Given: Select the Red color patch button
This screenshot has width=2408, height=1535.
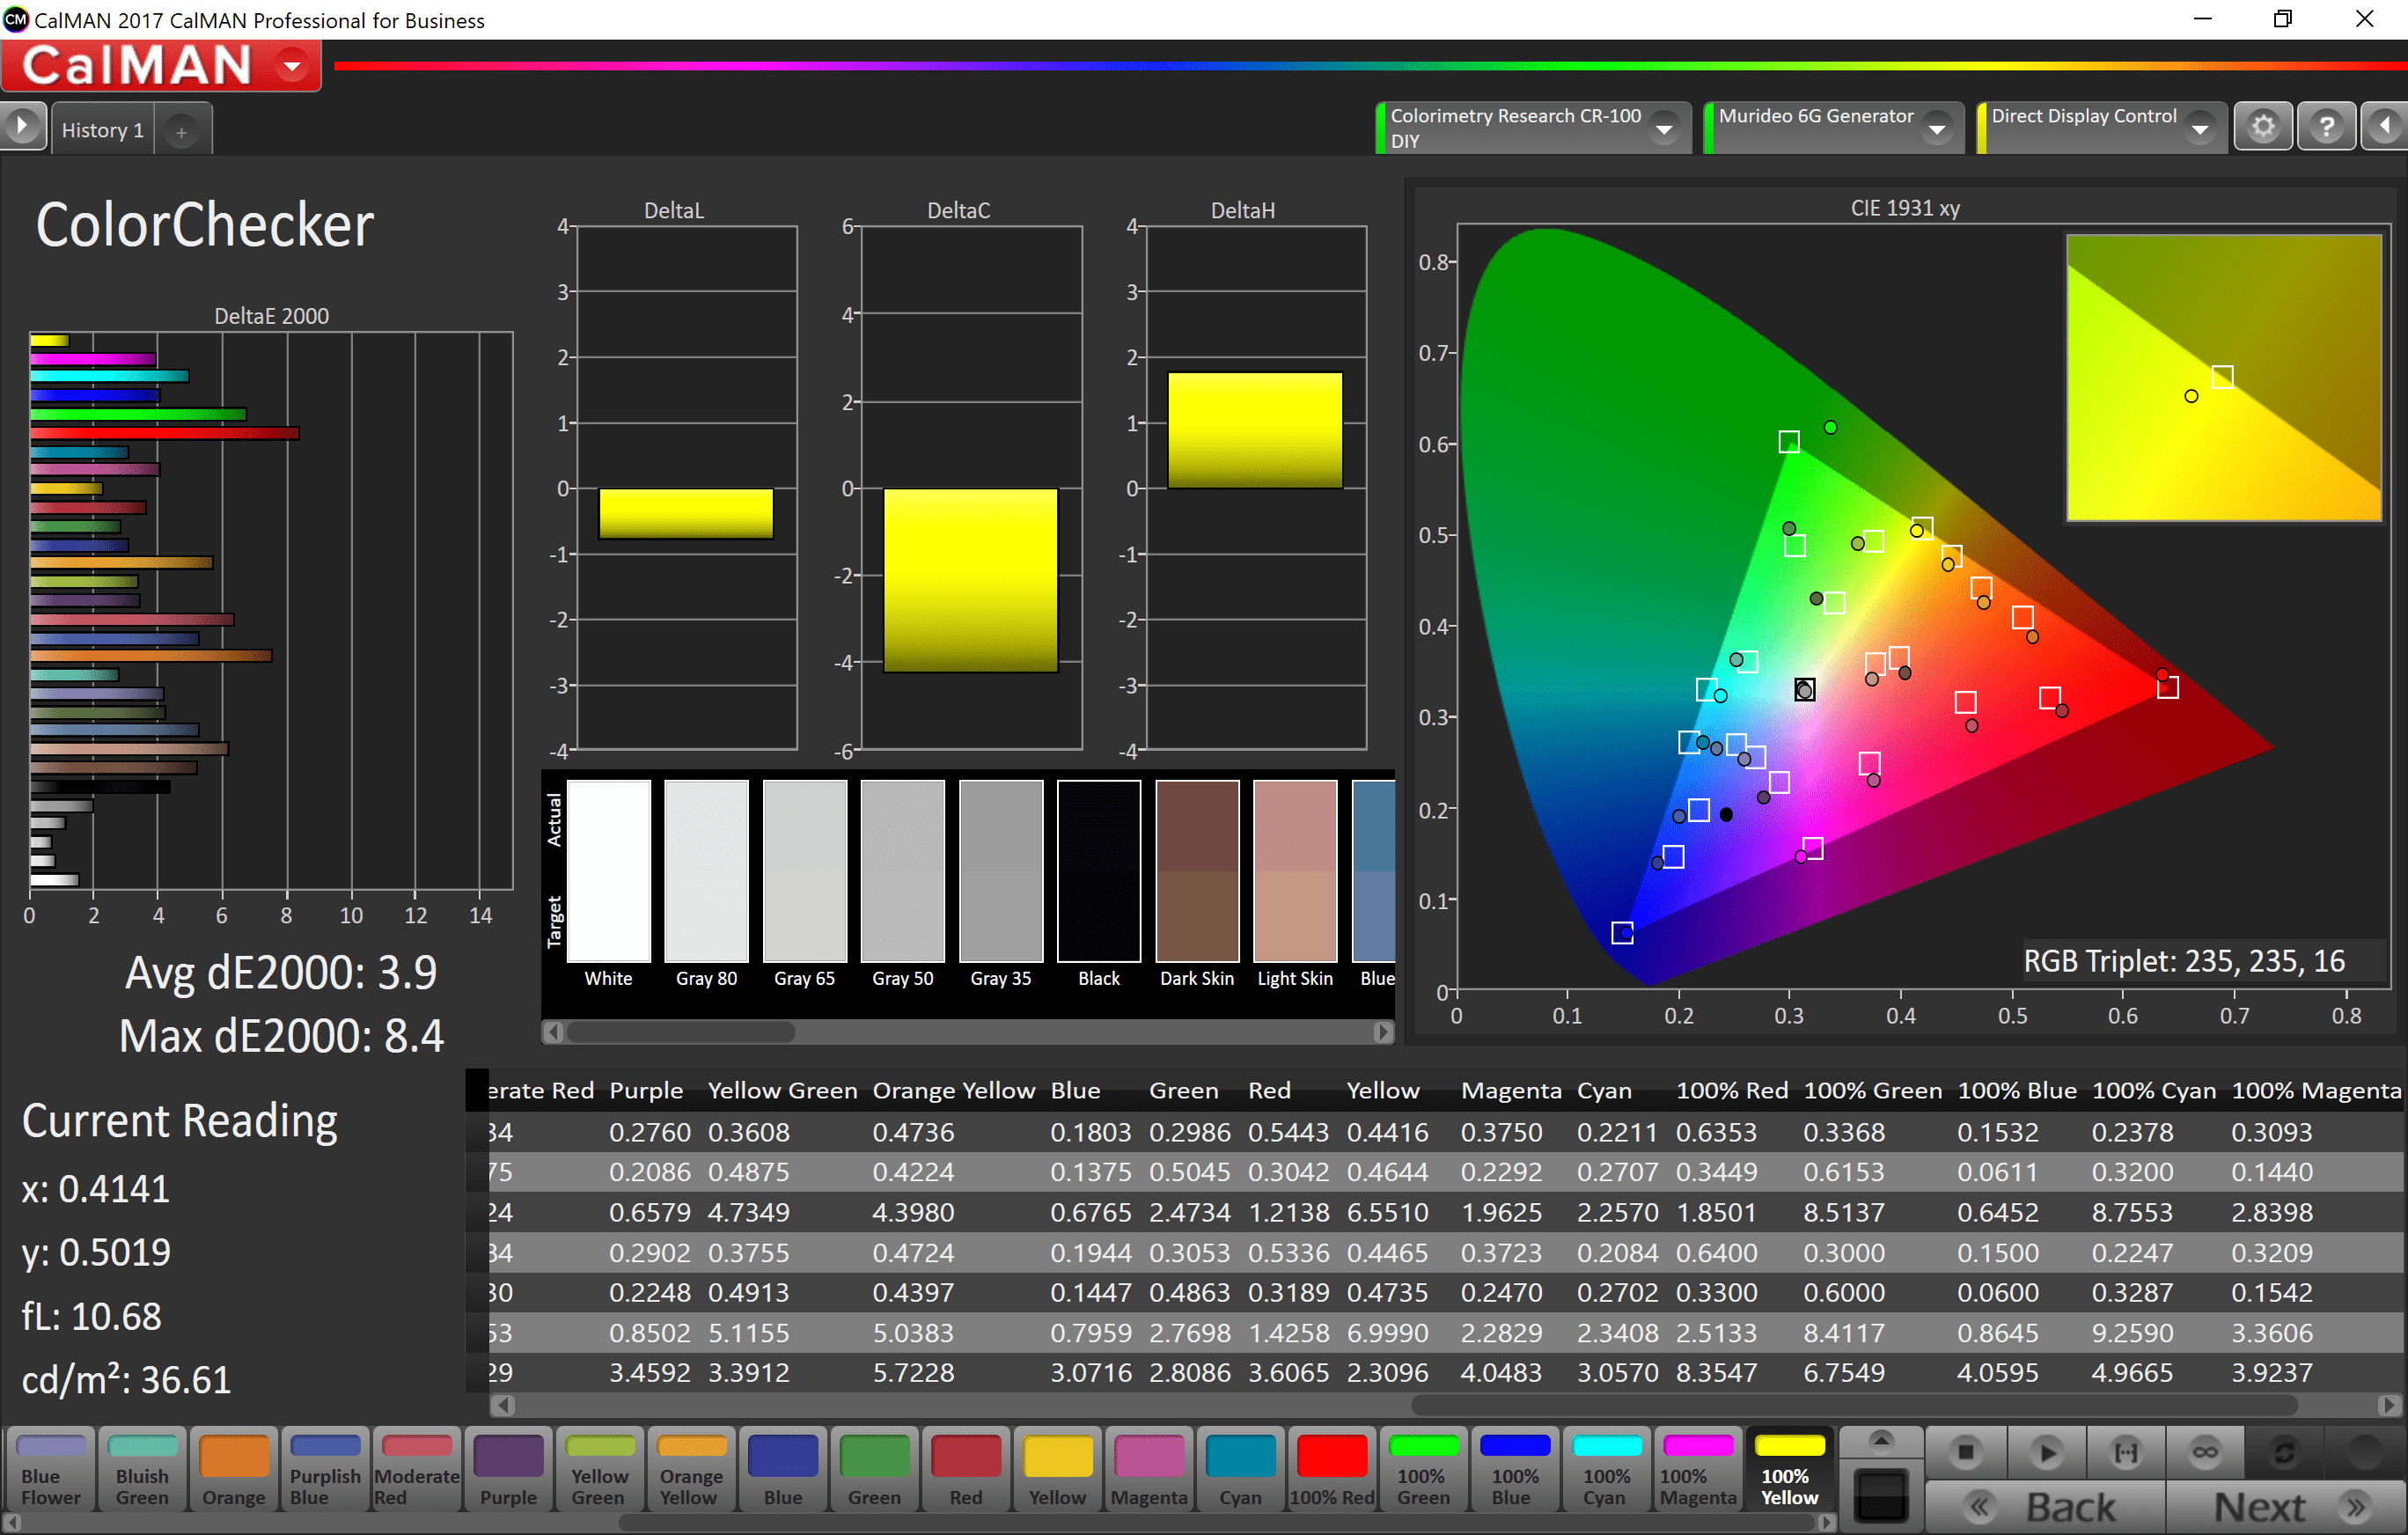Looking at the screenshot, I should (966, 1469).
